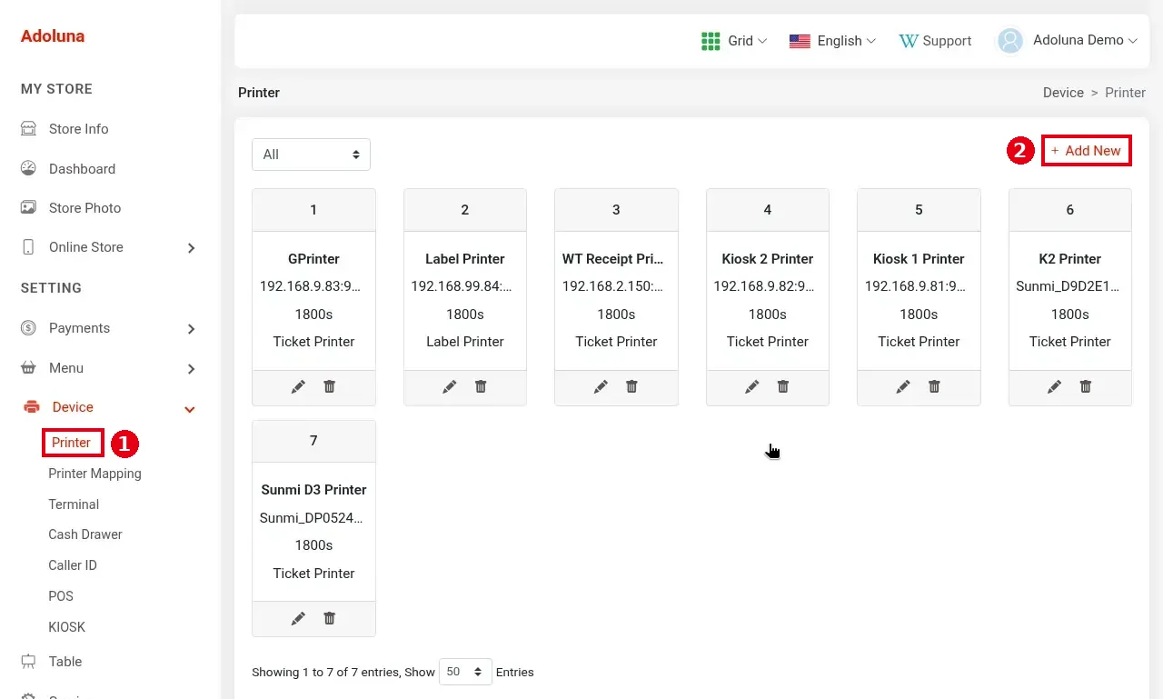Image resolution: width=1163 pixels, height=699 pixels.
Task: Edit the K2 Printer card
Action: [1055, 386]
